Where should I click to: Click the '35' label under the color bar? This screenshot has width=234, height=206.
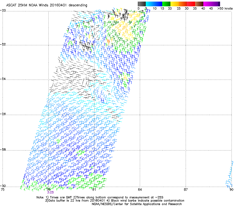coord(195,9)
